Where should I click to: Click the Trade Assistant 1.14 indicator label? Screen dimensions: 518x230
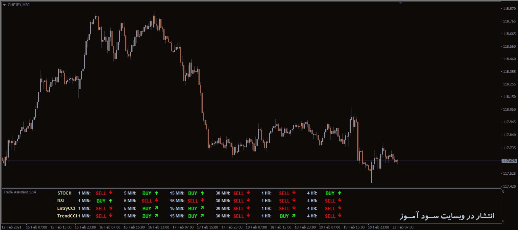click(x=20, y=192)
